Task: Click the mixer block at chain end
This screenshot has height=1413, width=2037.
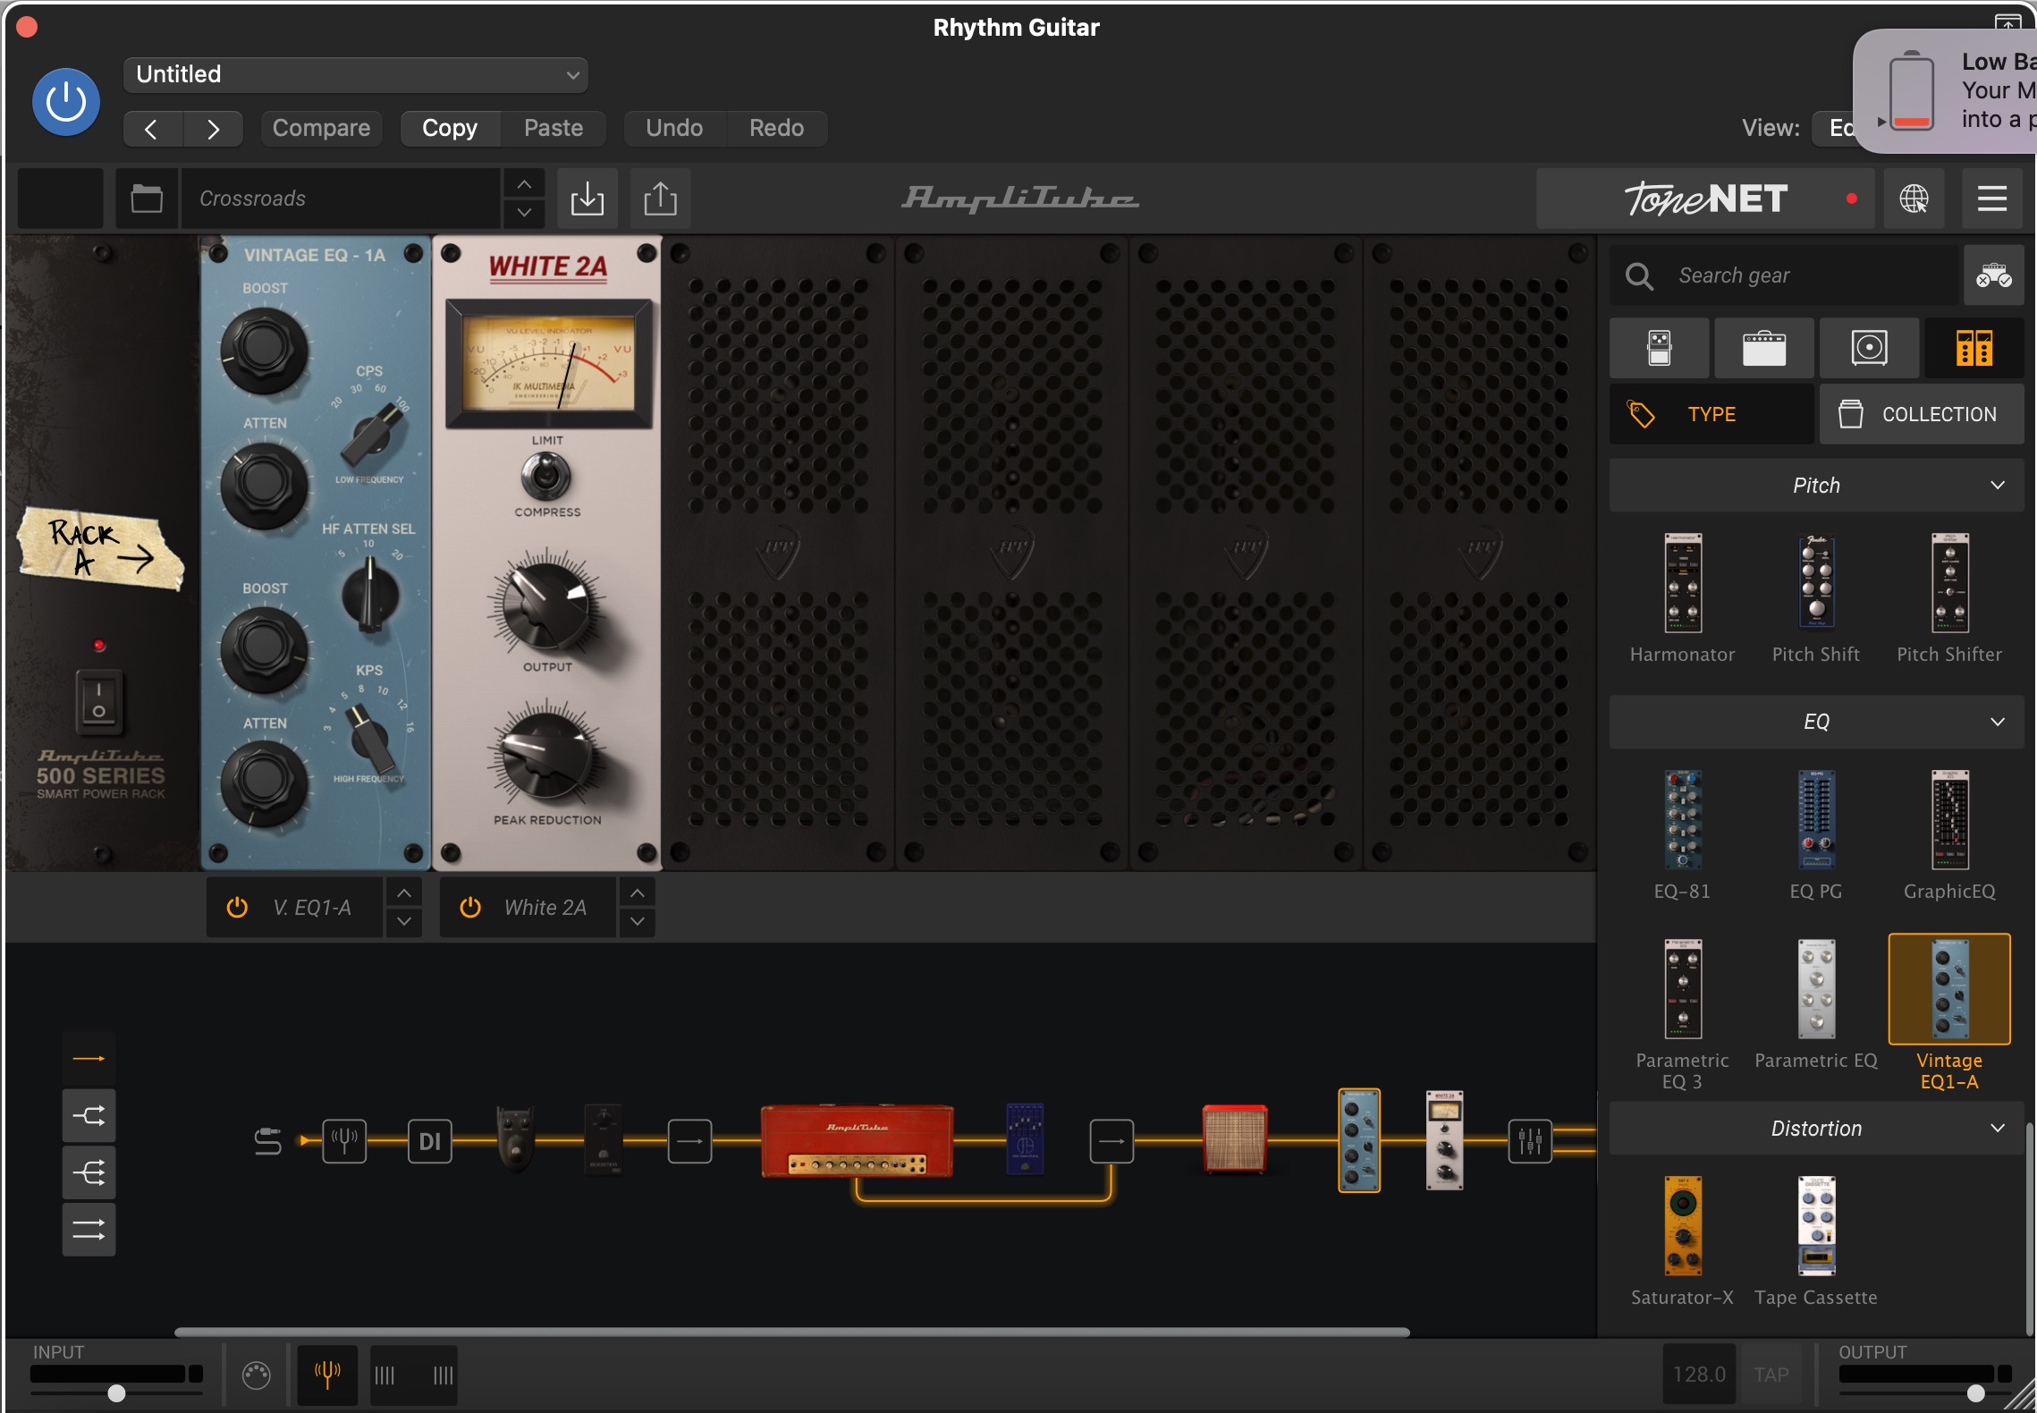Action: point(1530,1141)
